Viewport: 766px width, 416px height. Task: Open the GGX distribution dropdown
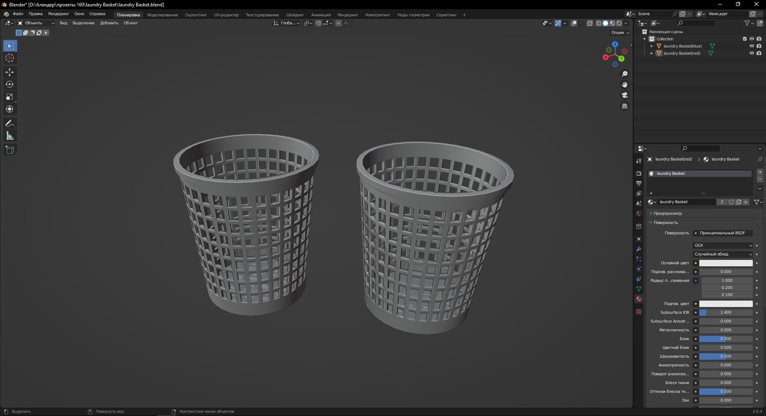tap(723, 245)
